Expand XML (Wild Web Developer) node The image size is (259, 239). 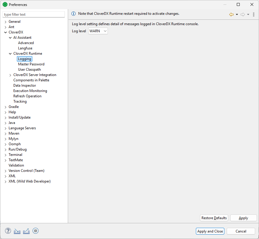coord(5,182)
